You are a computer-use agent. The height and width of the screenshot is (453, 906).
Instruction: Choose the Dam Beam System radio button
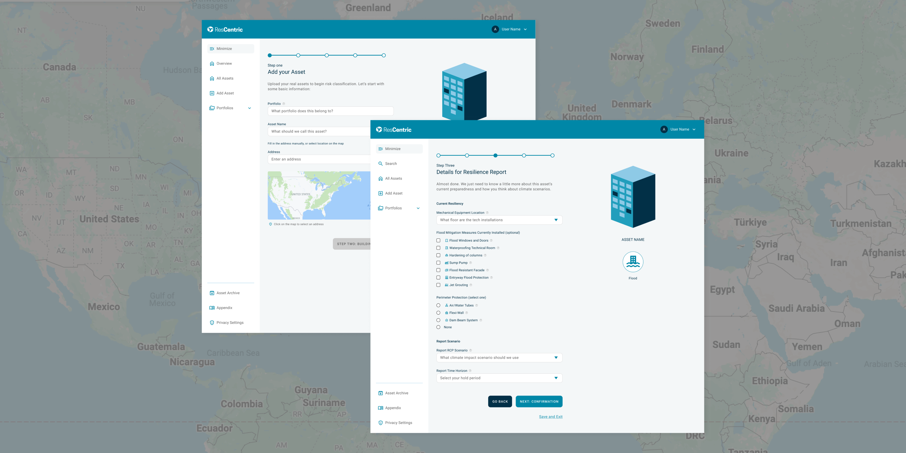coord(438,320)
